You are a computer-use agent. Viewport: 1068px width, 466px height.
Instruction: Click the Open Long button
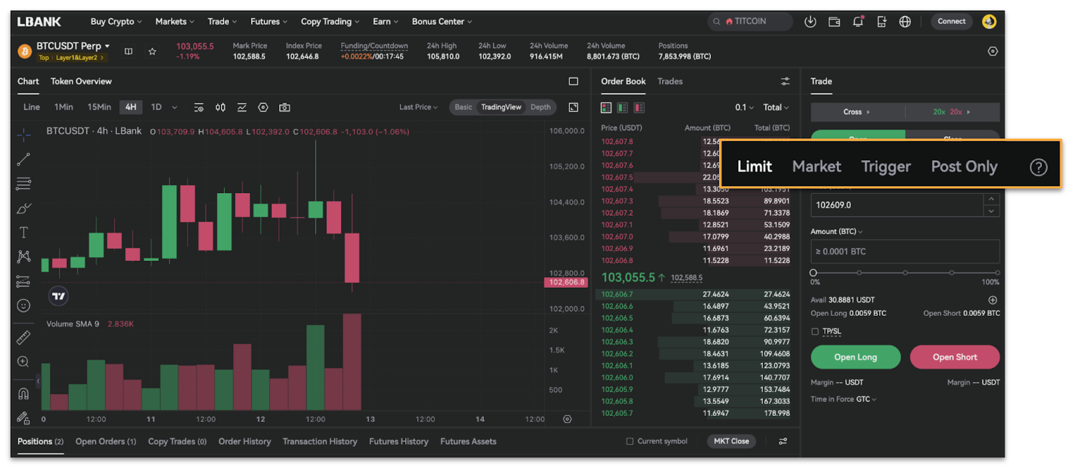[855, 357]
